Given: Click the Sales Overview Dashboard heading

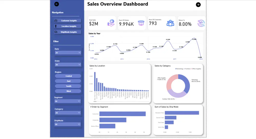Looking at the screenshot, I should click(118, 4).
